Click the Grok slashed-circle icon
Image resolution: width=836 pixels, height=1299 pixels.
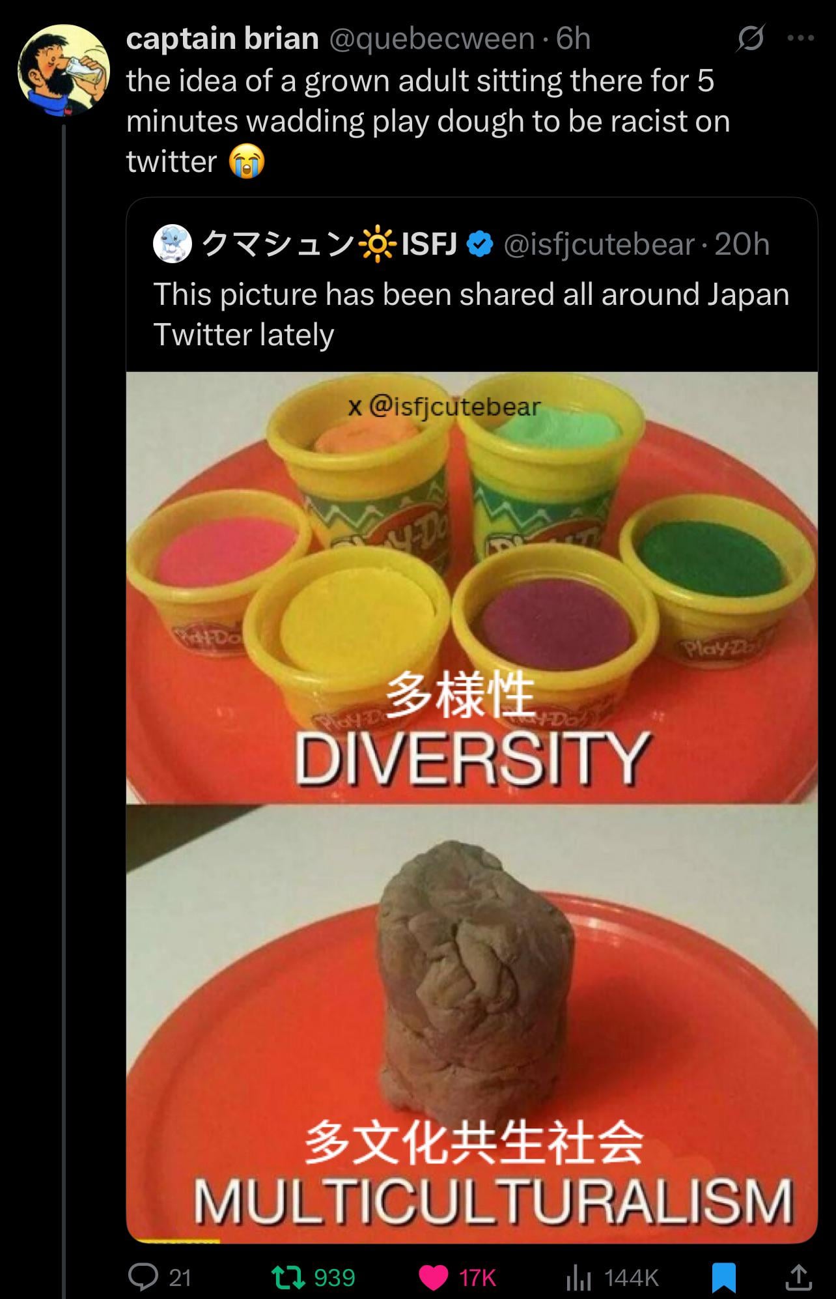[751, 40]
